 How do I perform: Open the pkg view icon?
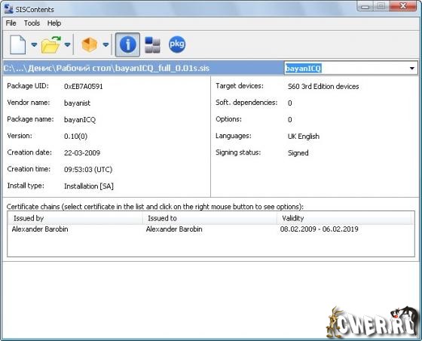177,45
